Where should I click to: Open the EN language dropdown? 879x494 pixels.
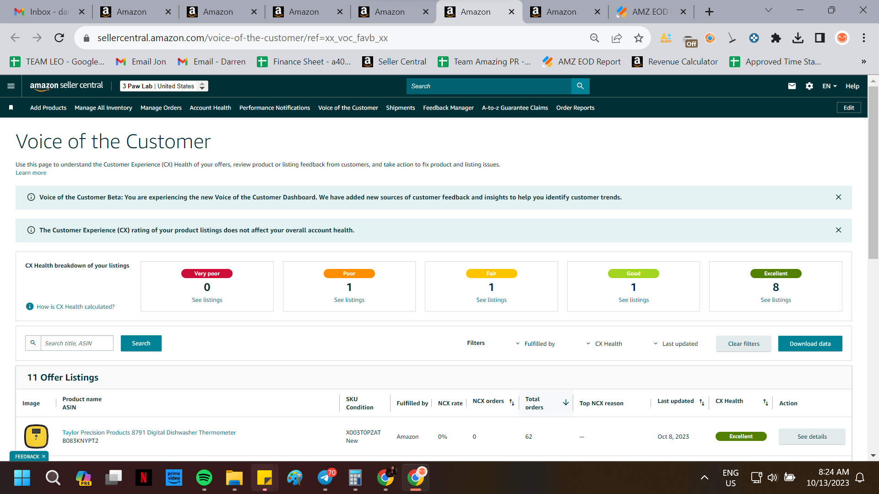point(829,86)
